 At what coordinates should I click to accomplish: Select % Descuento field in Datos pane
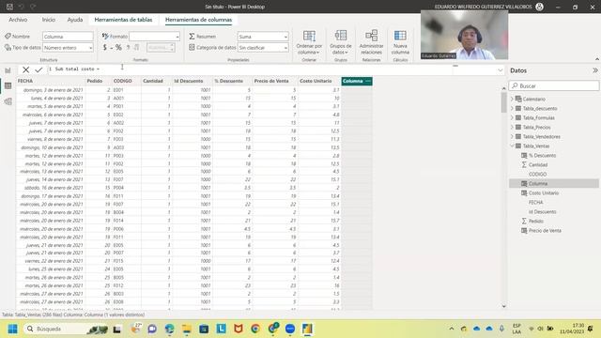click(542, 156)
